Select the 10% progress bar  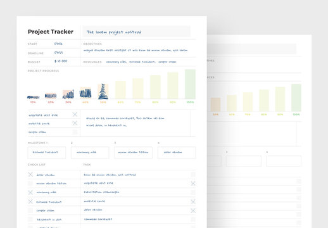(x=33, y=97)
